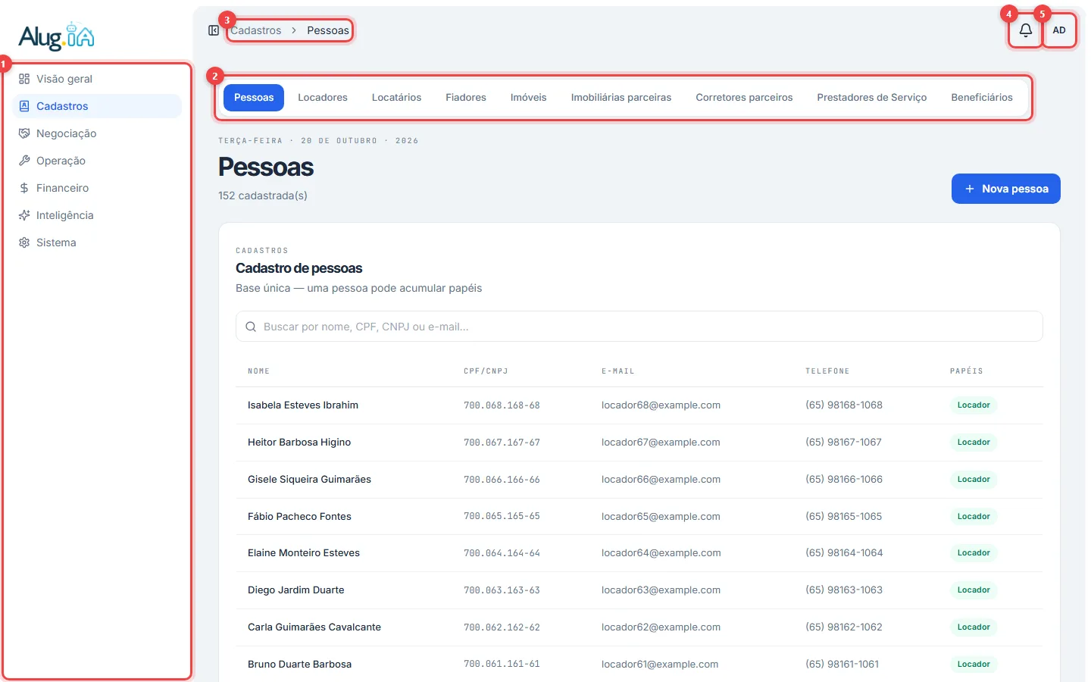
Task: Click the NOME column header
Action: click(x=258, y=371)
